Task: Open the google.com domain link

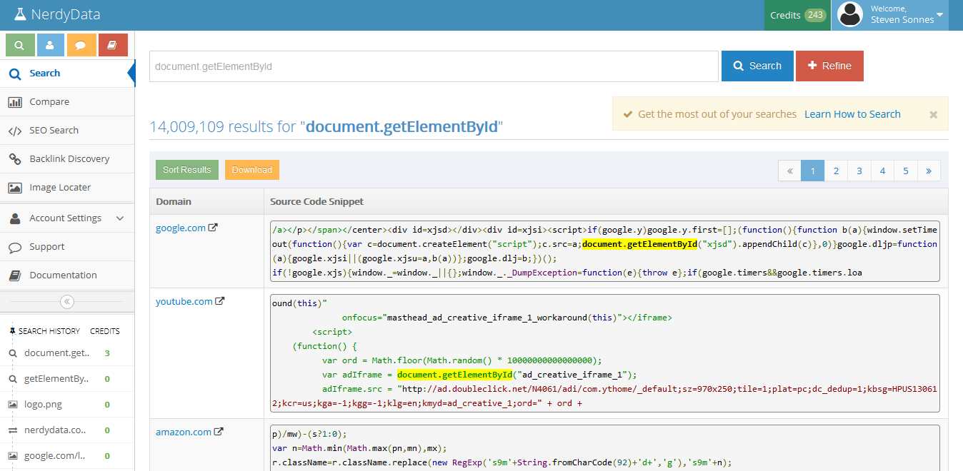Action: [181, 228]
